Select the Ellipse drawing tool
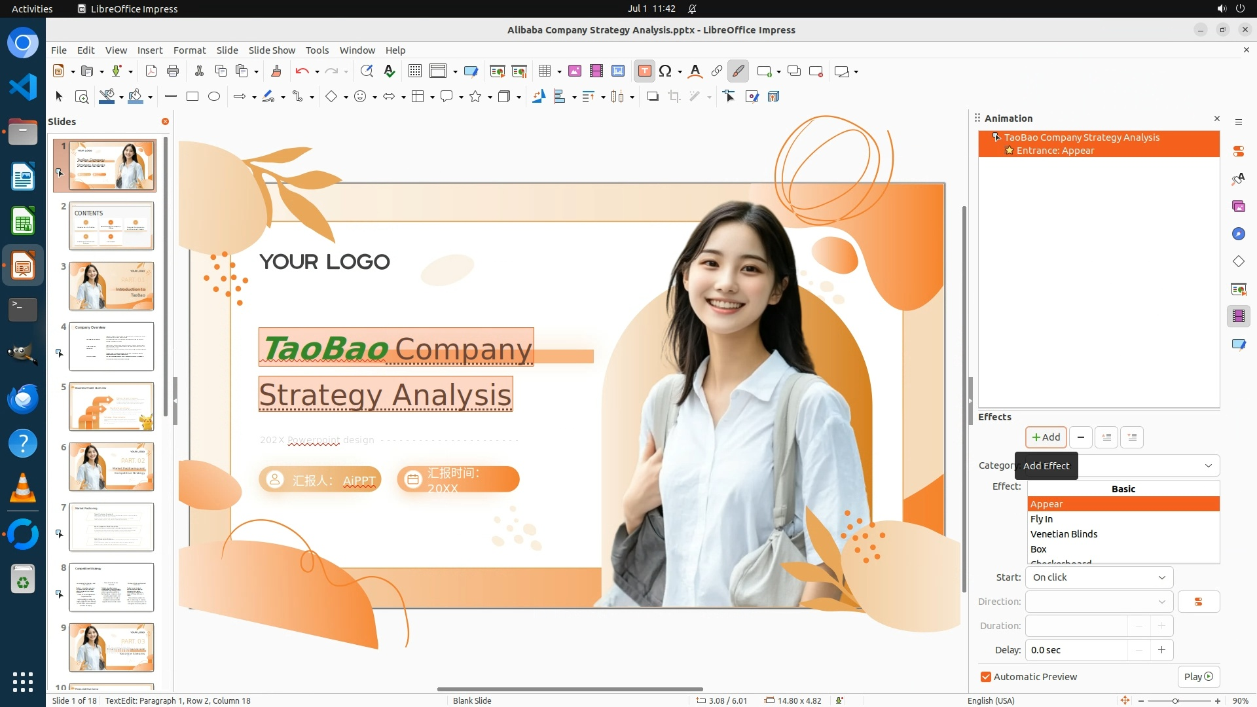 point(214,97)
